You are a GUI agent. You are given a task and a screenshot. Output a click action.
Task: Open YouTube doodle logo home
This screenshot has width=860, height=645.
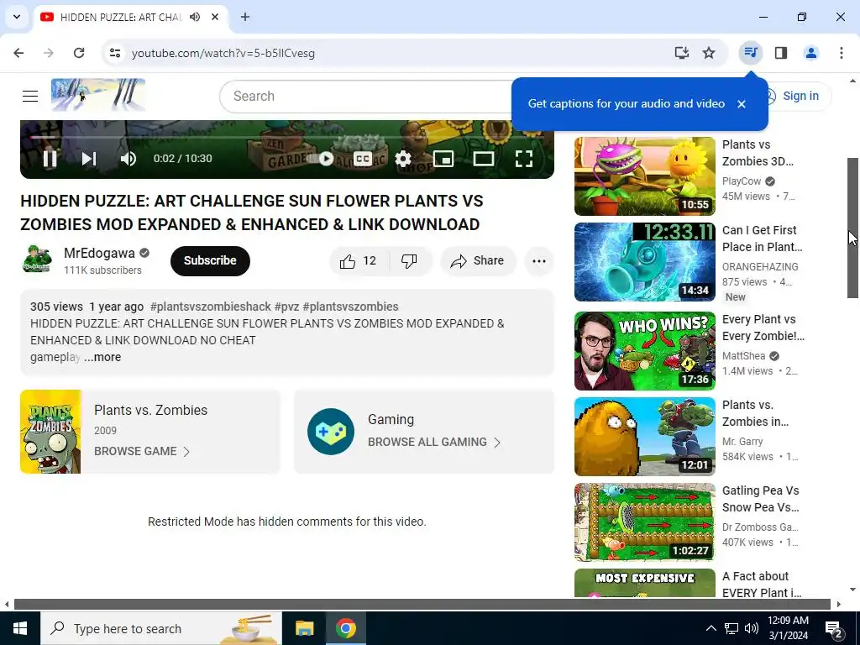coord(98,95)
